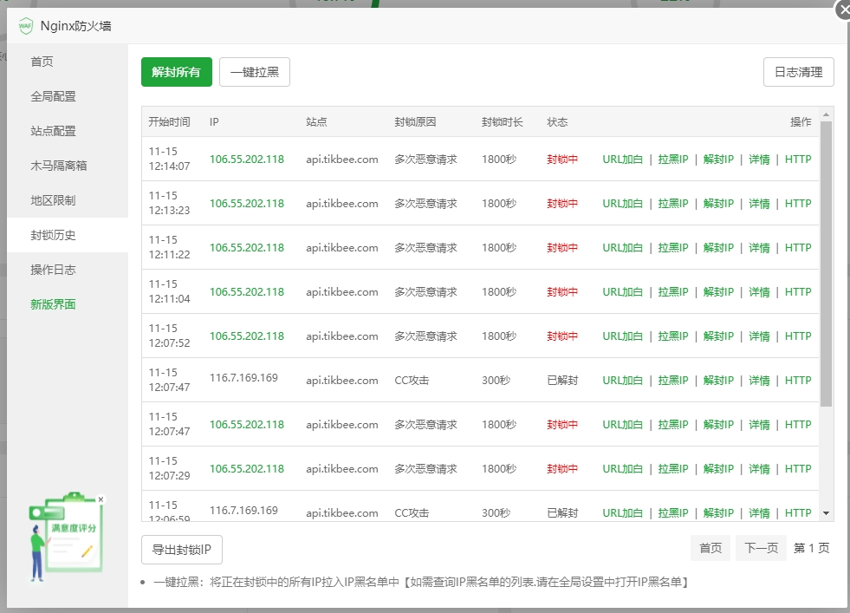Click 300秒 duration in the 12:07:47 row
The height and width of the screenshot is (613, 850).
[x=496, y=381]
